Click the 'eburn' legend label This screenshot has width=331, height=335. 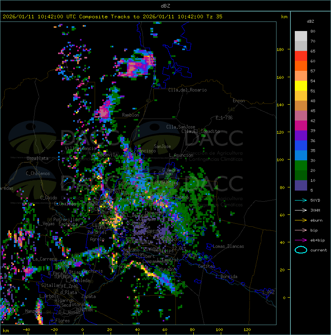point(316,220)
